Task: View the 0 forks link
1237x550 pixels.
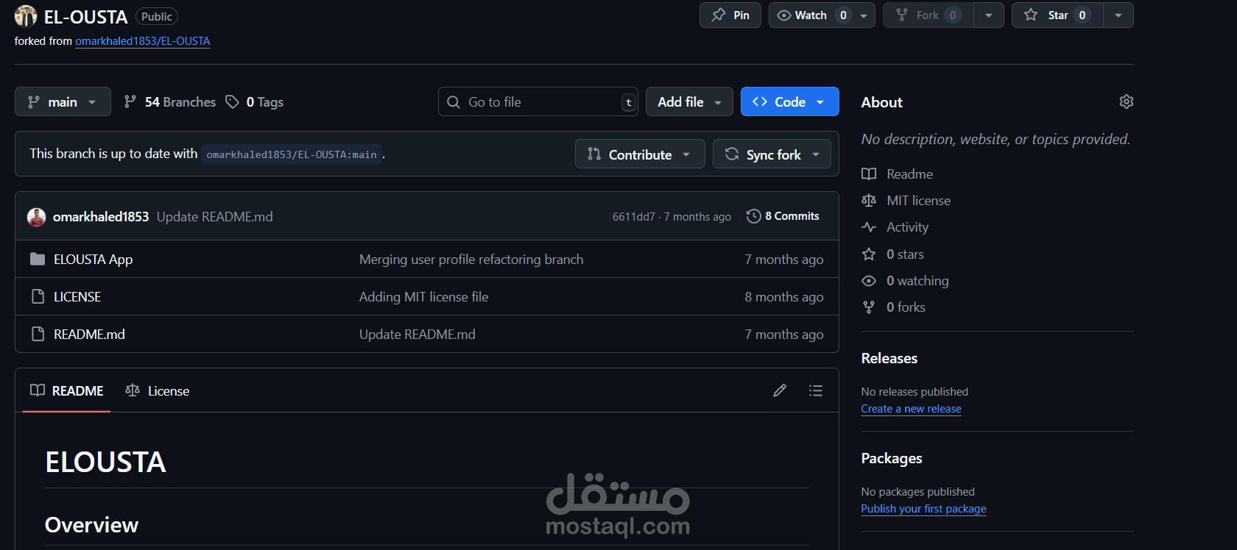Action: click(906, 307)
